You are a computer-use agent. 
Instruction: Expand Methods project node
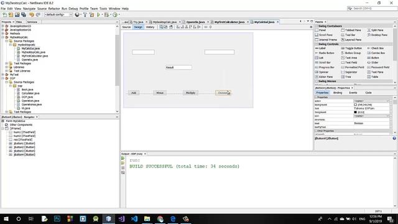click(x=2, y=34)
